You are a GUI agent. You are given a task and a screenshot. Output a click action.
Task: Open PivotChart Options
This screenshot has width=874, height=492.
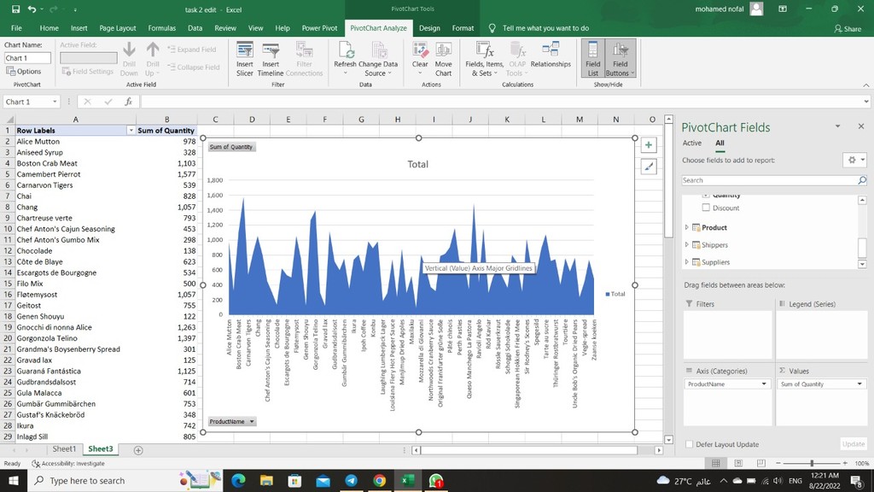click(23, 72)
